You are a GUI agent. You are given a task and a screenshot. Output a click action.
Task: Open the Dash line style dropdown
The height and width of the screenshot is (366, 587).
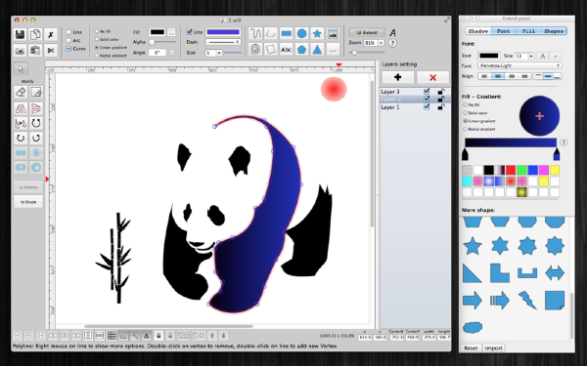[x=223, y=42]
